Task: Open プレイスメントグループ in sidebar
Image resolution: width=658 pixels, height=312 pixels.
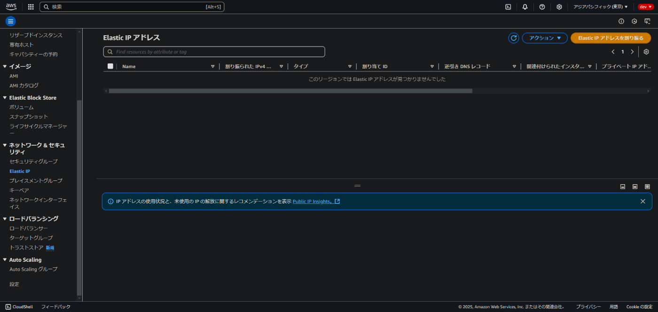Action: coord(36,181)
